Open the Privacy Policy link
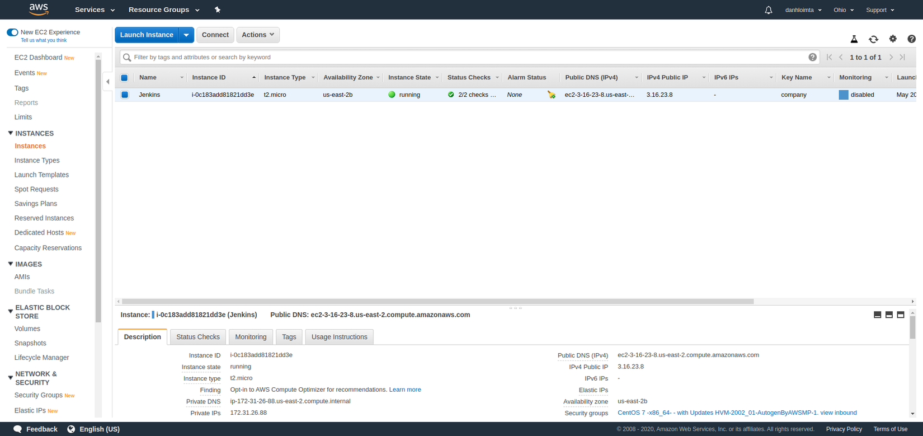 coord(844,429)
